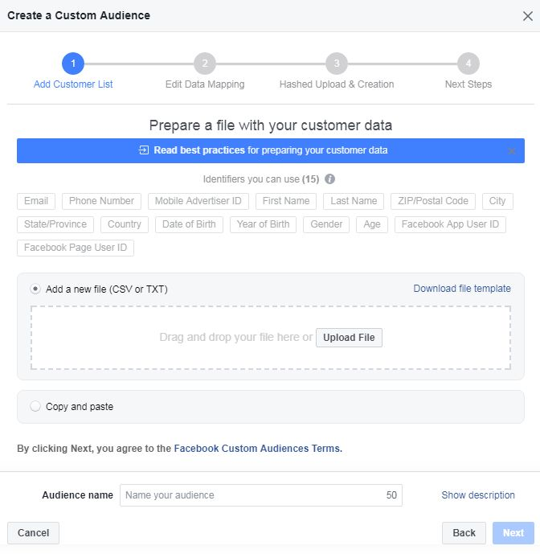Dismiss the blue best practices banner
540x554 pixels.
click(x=511, y=151)
